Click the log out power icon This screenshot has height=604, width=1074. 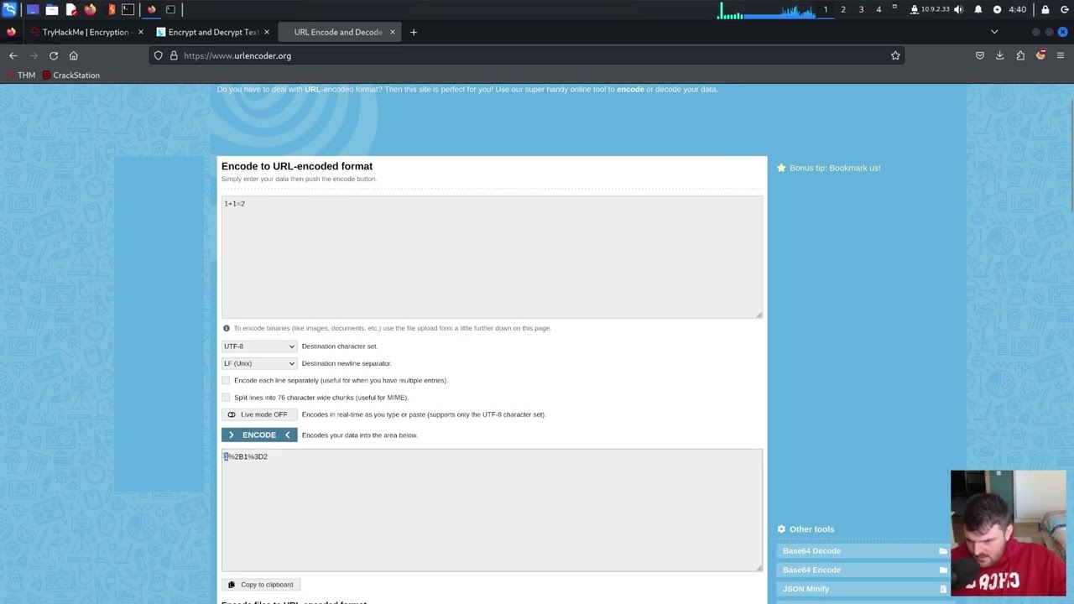click(x=1065, y=9)
